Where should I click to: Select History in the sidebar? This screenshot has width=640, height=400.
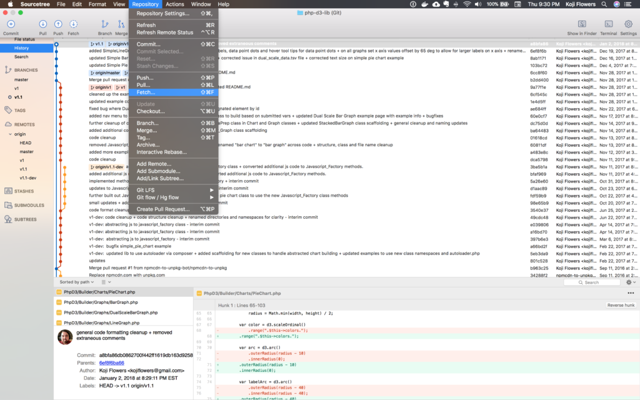26,48
